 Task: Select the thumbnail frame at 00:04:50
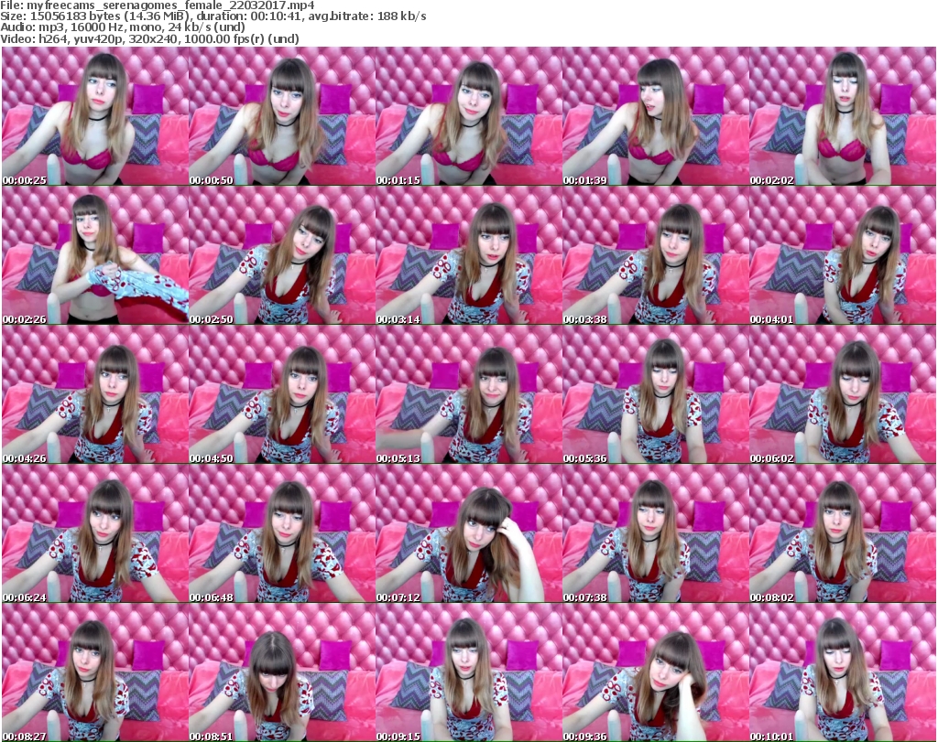tap(282, 394)
